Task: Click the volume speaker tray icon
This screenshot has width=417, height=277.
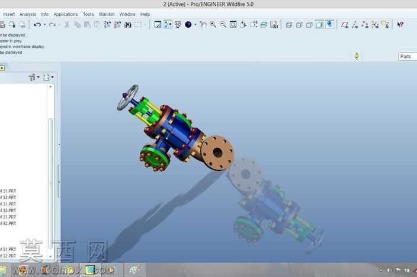Action: click(389, 270)
